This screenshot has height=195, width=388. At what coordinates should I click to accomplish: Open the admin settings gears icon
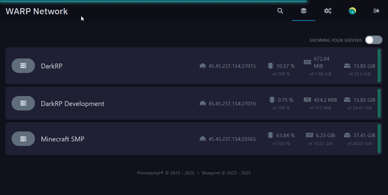click(327, 11)
